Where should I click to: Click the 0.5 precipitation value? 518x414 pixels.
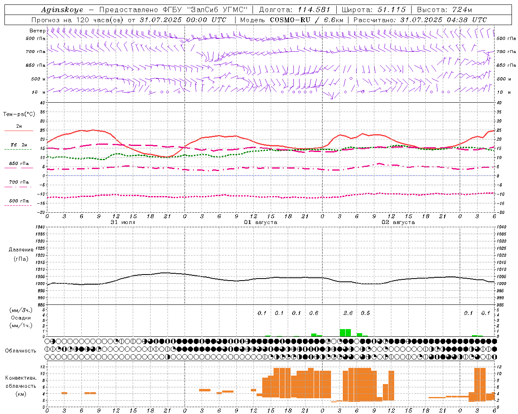tap(365, 313)
